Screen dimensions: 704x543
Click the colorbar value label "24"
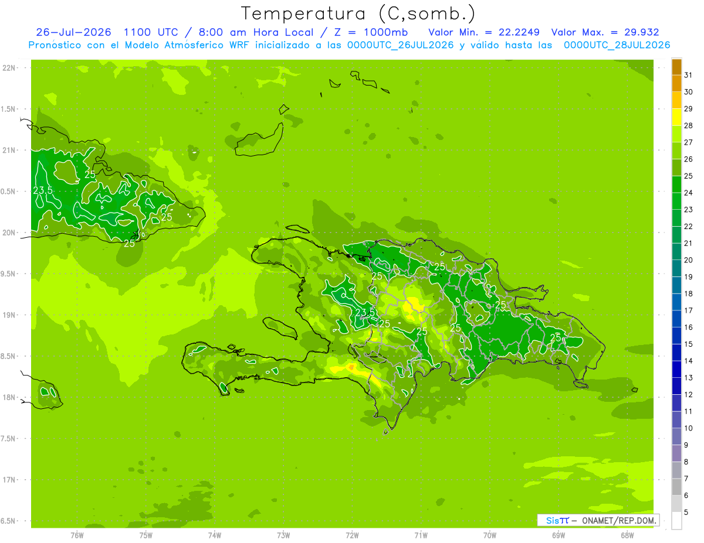click(688, 193)
